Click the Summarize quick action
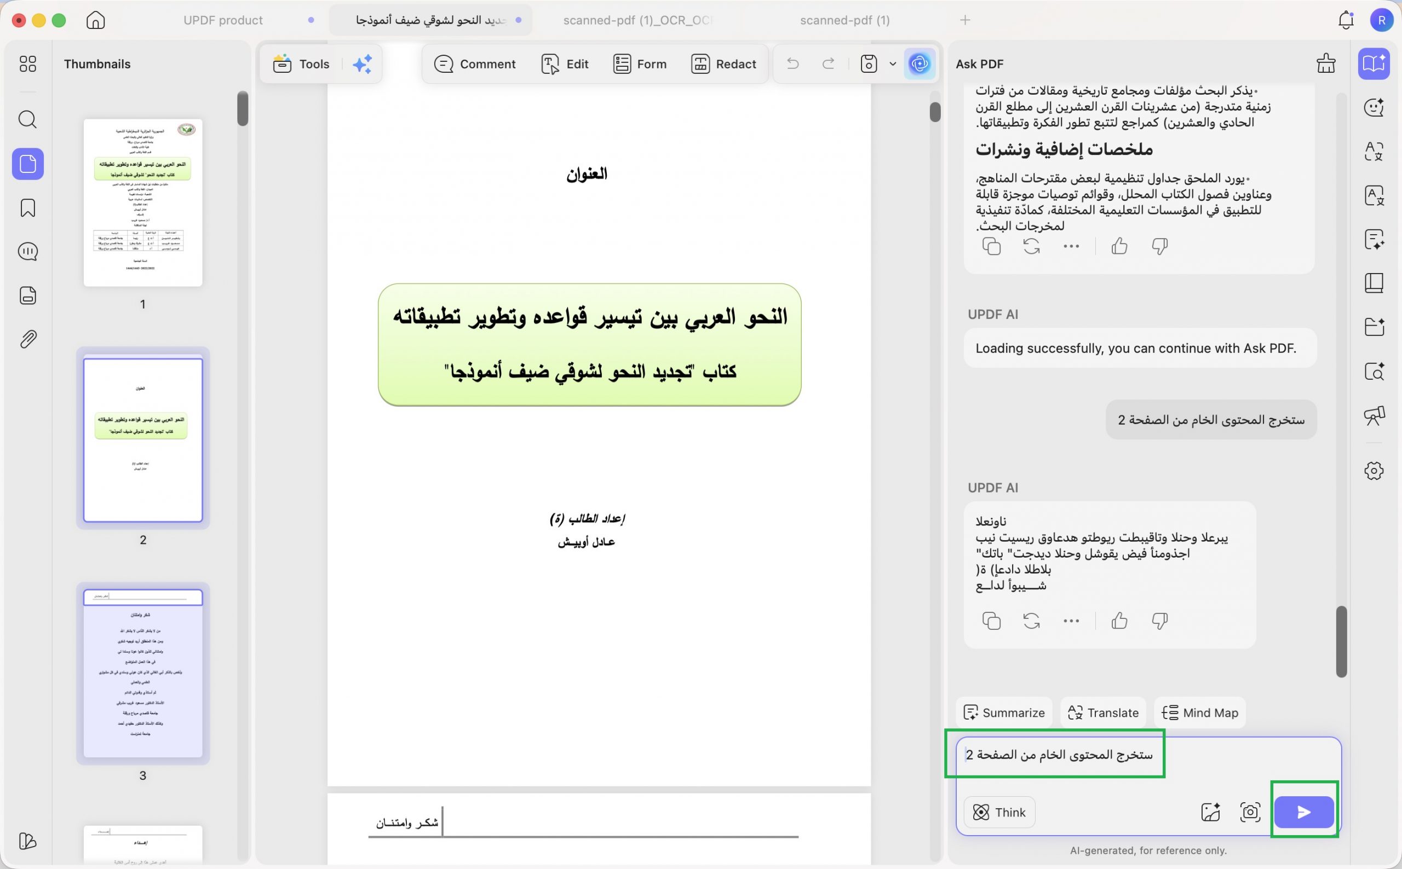The image size is (1402, 869). (1003, 712)
